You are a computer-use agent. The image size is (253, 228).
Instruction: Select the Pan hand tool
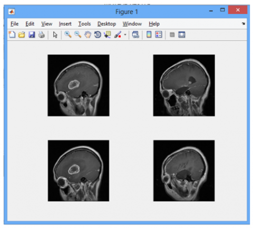87,35
